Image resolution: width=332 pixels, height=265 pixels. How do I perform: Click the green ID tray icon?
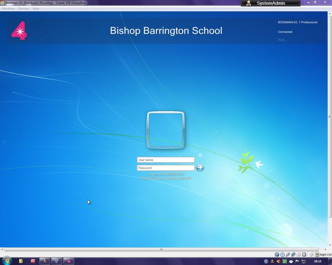coord(284,261)
